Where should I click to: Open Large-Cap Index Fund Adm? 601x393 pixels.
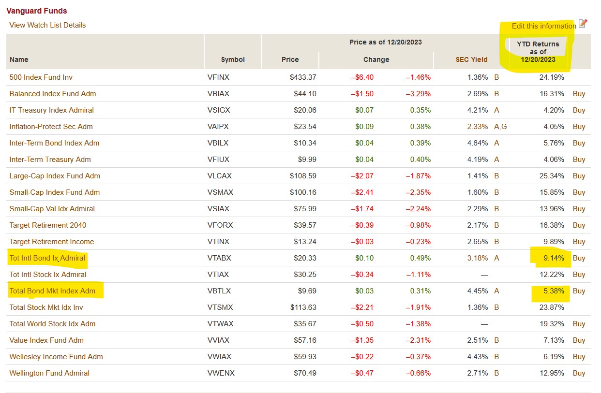[55, 176]
